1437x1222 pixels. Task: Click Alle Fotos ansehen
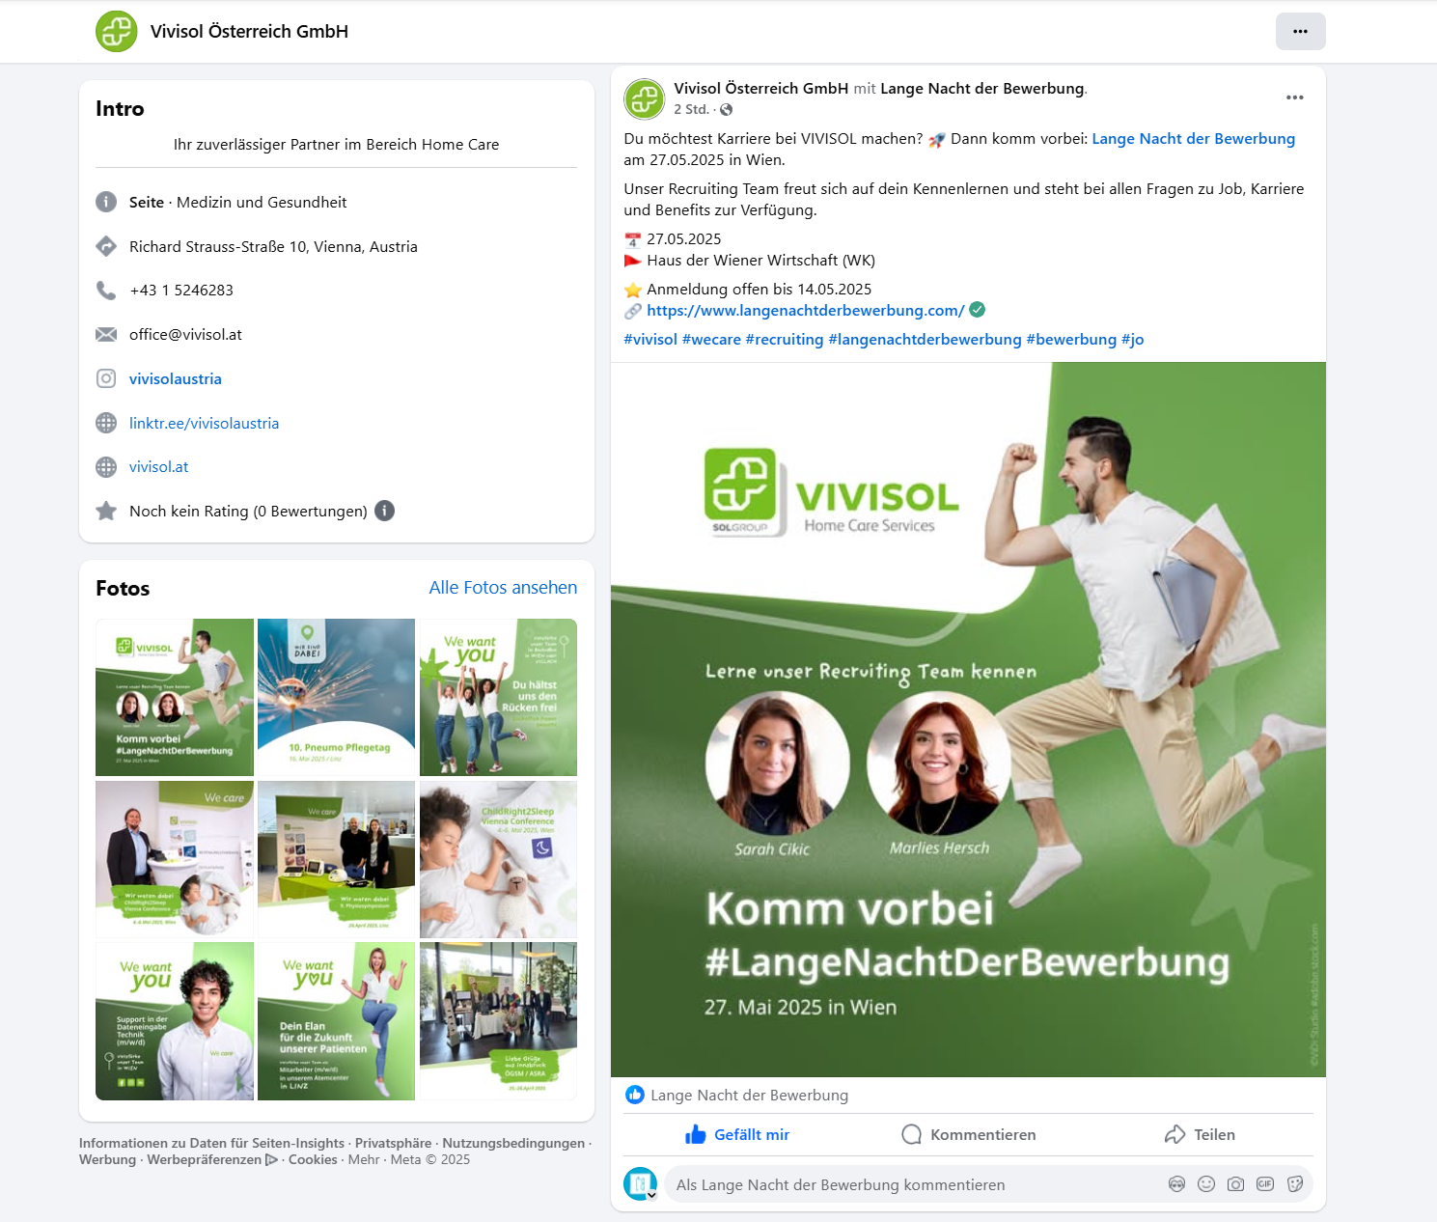click(503, 587)
